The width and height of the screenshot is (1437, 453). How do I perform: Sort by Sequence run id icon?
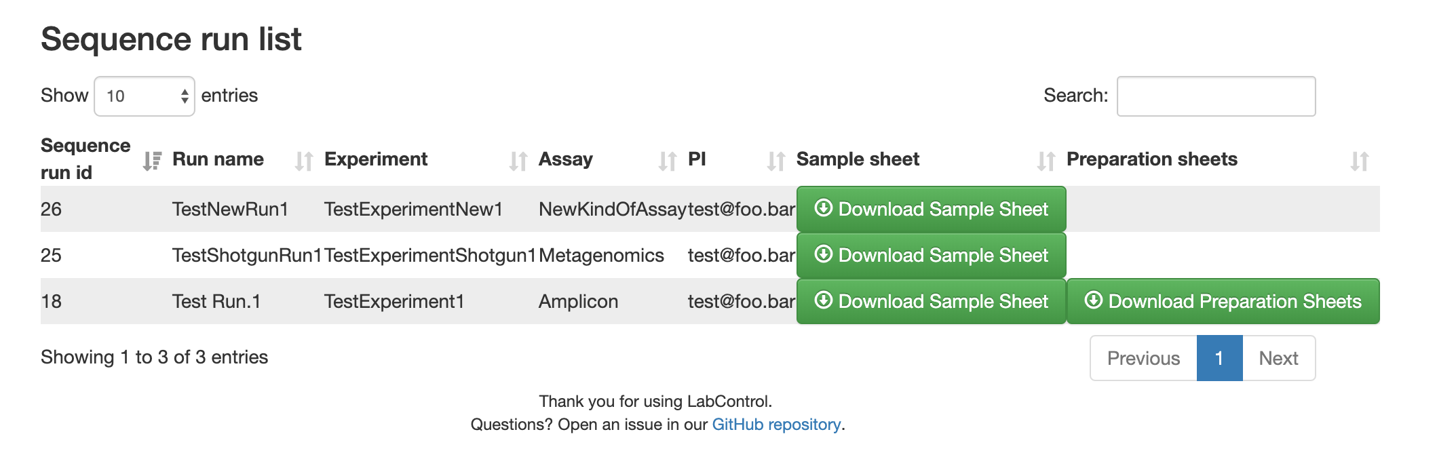(x=152, y=161)
